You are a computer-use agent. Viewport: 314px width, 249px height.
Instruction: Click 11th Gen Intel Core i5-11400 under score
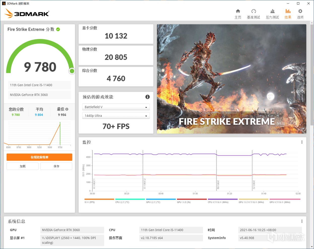click(x=39, y=85)
